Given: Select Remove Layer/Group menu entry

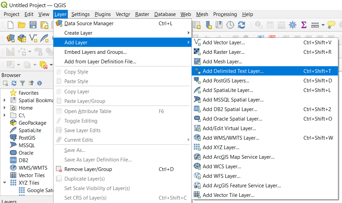Looking at the screenshot, I should 122,169.
